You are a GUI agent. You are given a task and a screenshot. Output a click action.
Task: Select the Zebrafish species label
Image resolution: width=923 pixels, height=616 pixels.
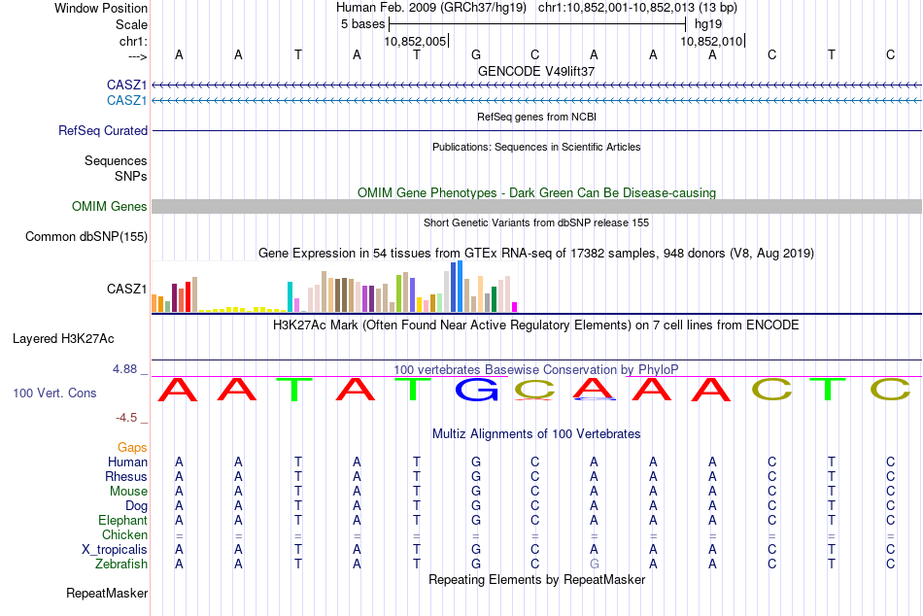[x=120, y=565]
